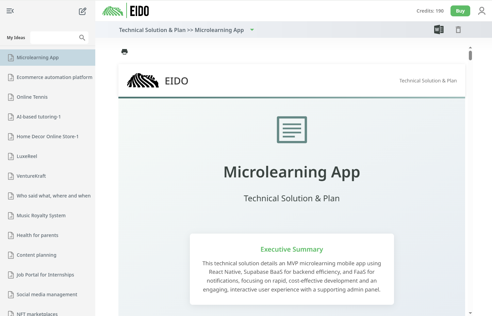
Task: Click the EIDO logo in the header
Action: pyautogui.click(x=125, y=11)
